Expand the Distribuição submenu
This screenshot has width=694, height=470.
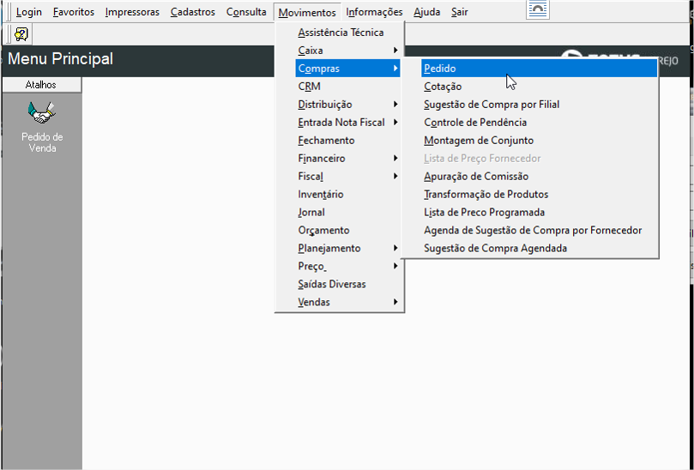point(340,105)
